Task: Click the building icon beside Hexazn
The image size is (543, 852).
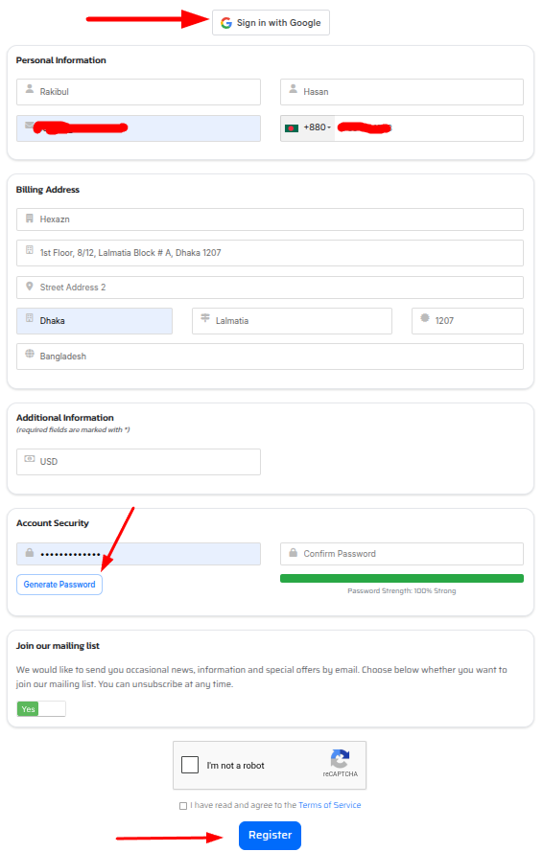Action: tap(30, 219)
